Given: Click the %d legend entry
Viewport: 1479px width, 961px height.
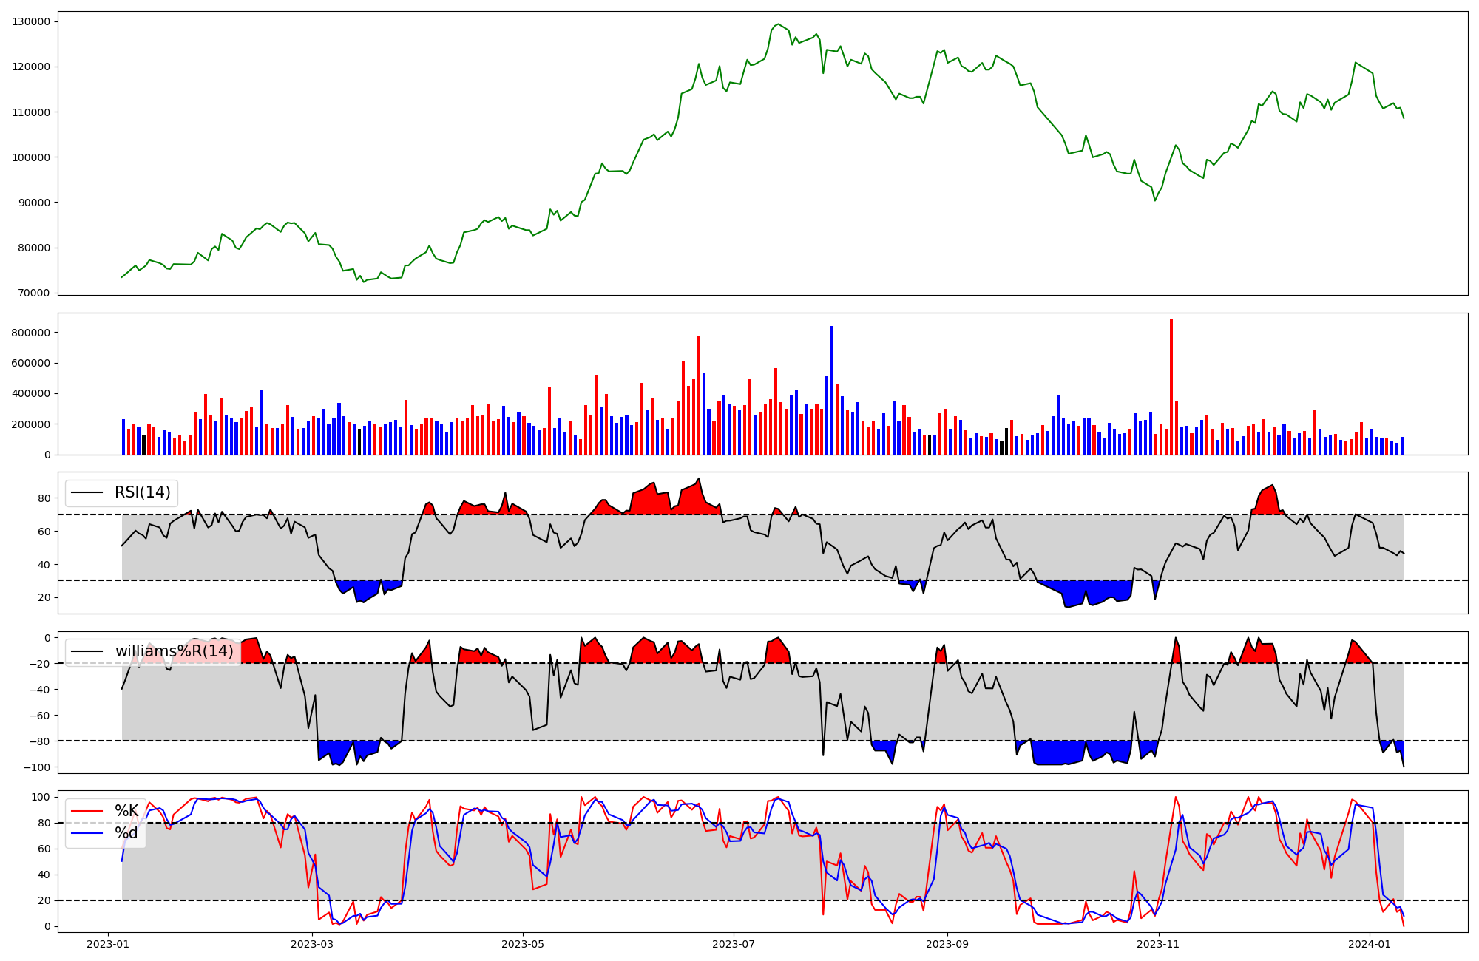Looking at the screenshot, I should pyautogui.click(x=126, y=834).
